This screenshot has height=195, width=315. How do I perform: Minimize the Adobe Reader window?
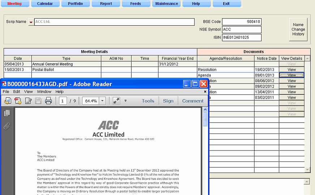(187, 84)
